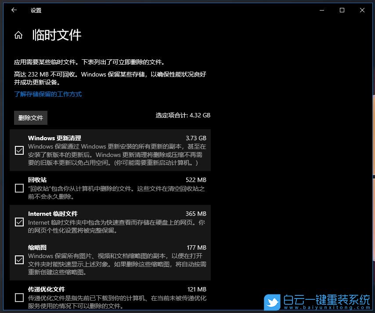Click the 临时文件 page heading
375x313 pixels.
tap(57, 35)
